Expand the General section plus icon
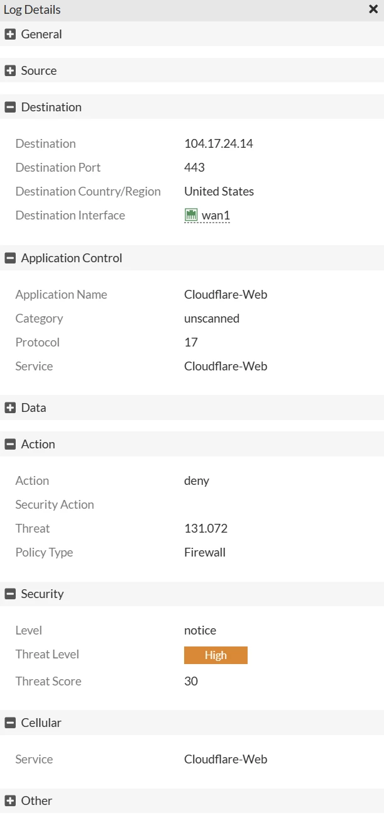The image size is (384, 815). (x=10, y=34)
